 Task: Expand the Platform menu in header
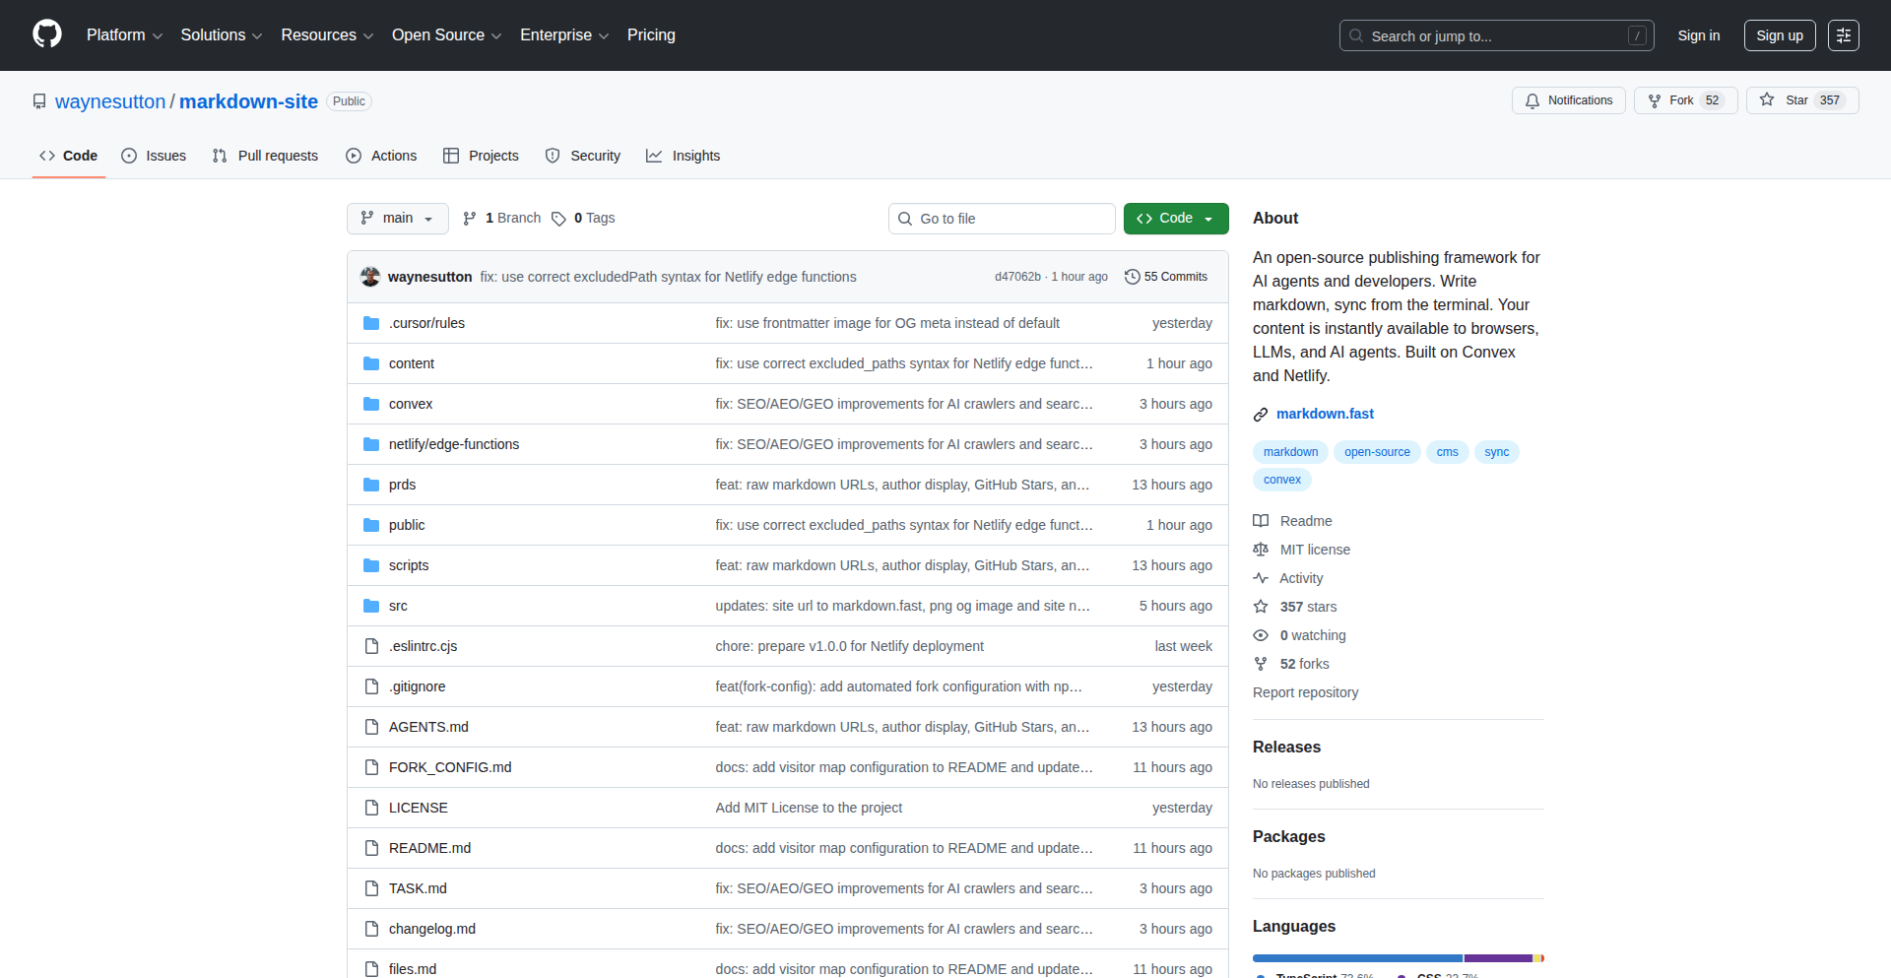point(124,35)
